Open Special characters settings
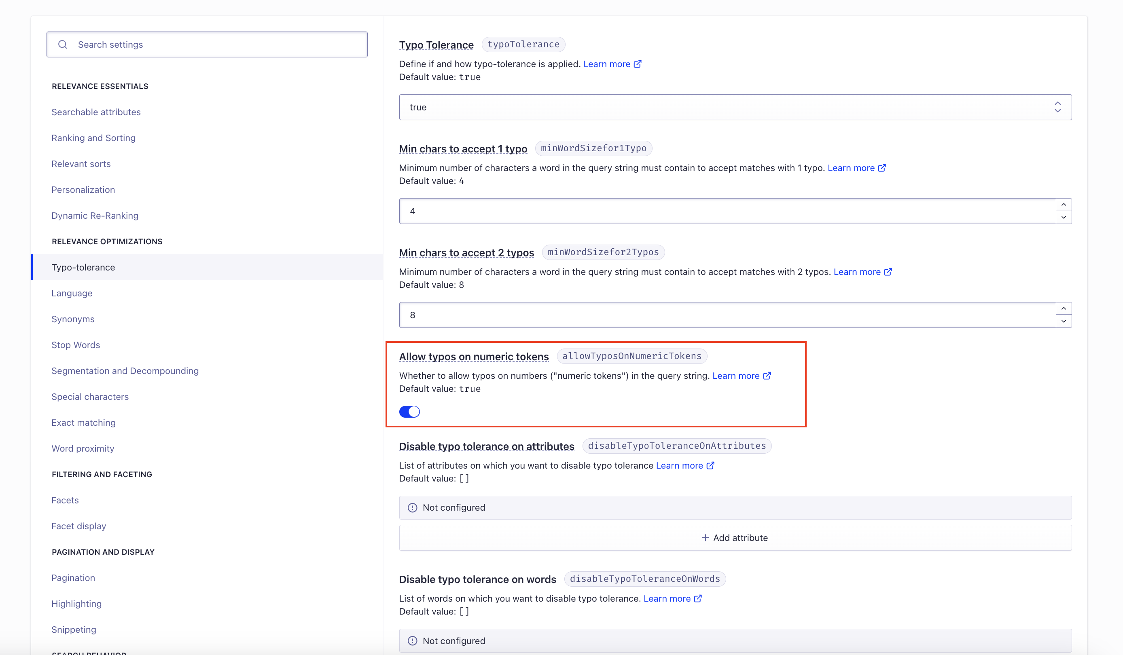1123x655 pixels. [90, 397]
